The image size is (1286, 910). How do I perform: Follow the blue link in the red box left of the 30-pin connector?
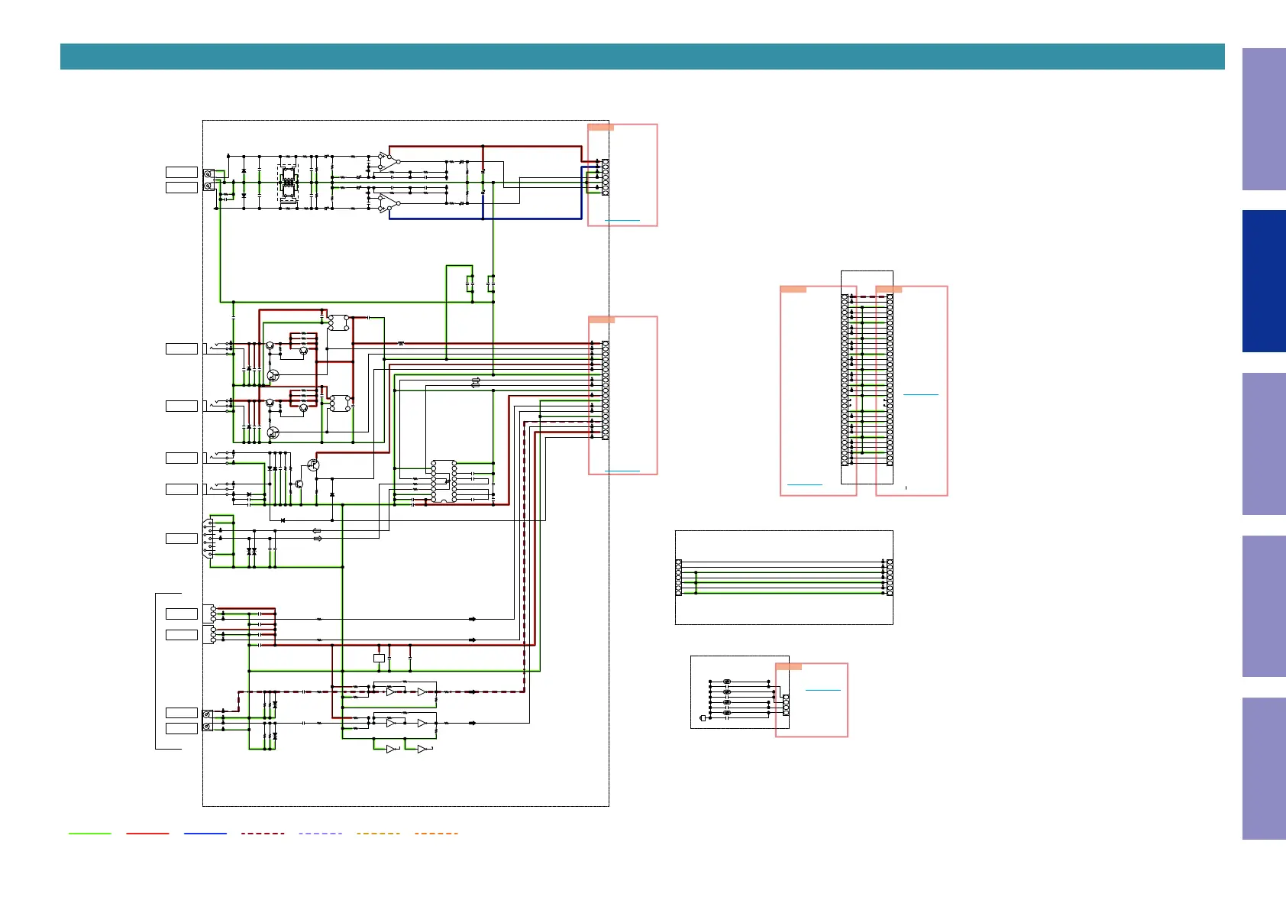click(805, 484)
